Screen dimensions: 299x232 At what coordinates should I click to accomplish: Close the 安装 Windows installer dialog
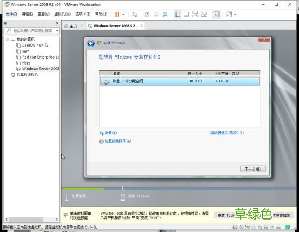(264, 39)
